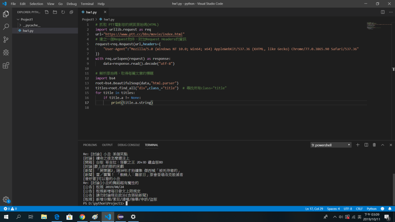Switch to the DEBUG CONSOLE tab
The image size is (395, 222).
click(x=129, y=145)
